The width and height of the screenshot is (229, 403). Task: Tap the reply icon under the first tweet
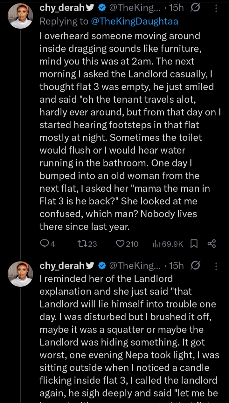44,244
